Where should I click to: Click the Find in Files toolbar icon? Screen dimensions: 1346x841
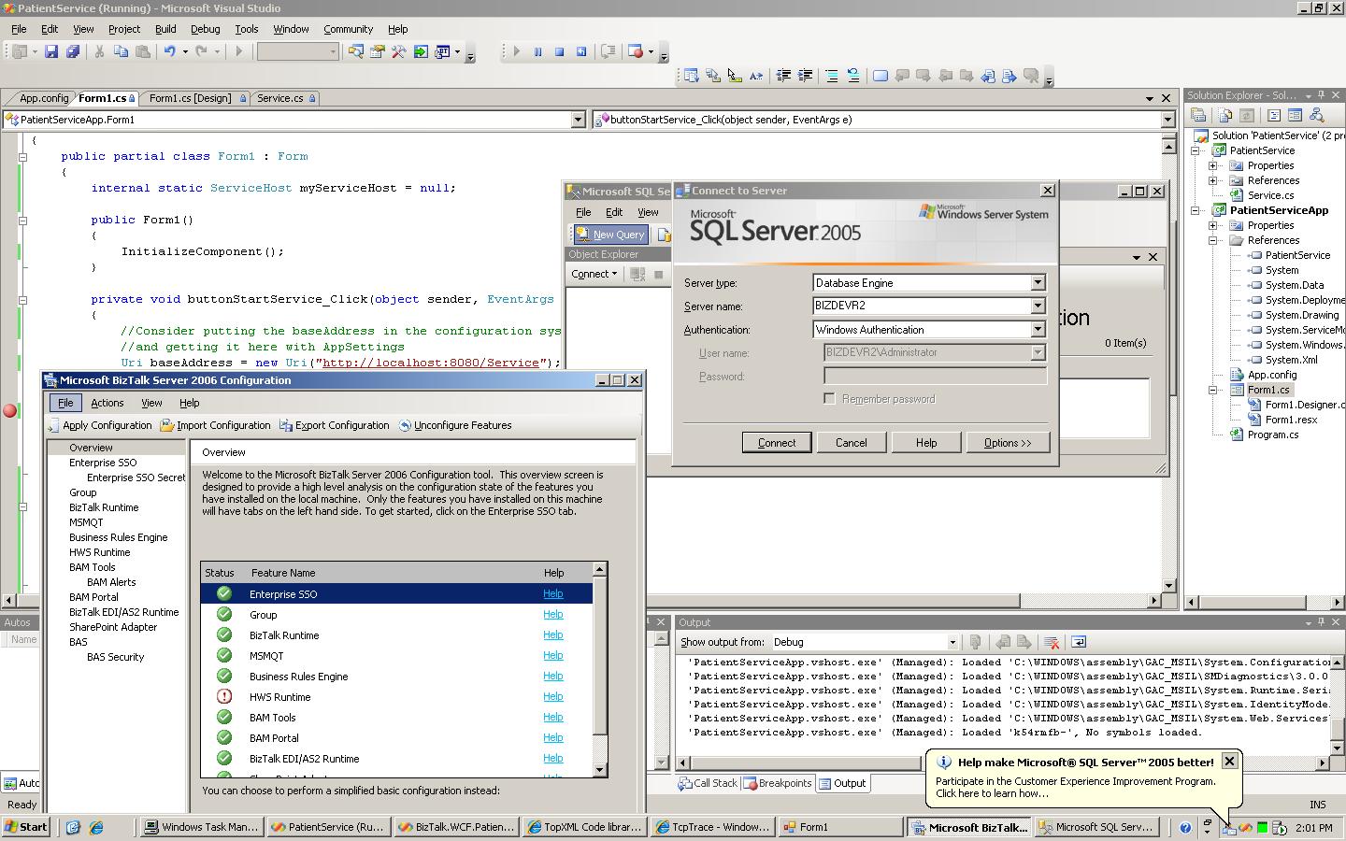[x=356, y=52]
